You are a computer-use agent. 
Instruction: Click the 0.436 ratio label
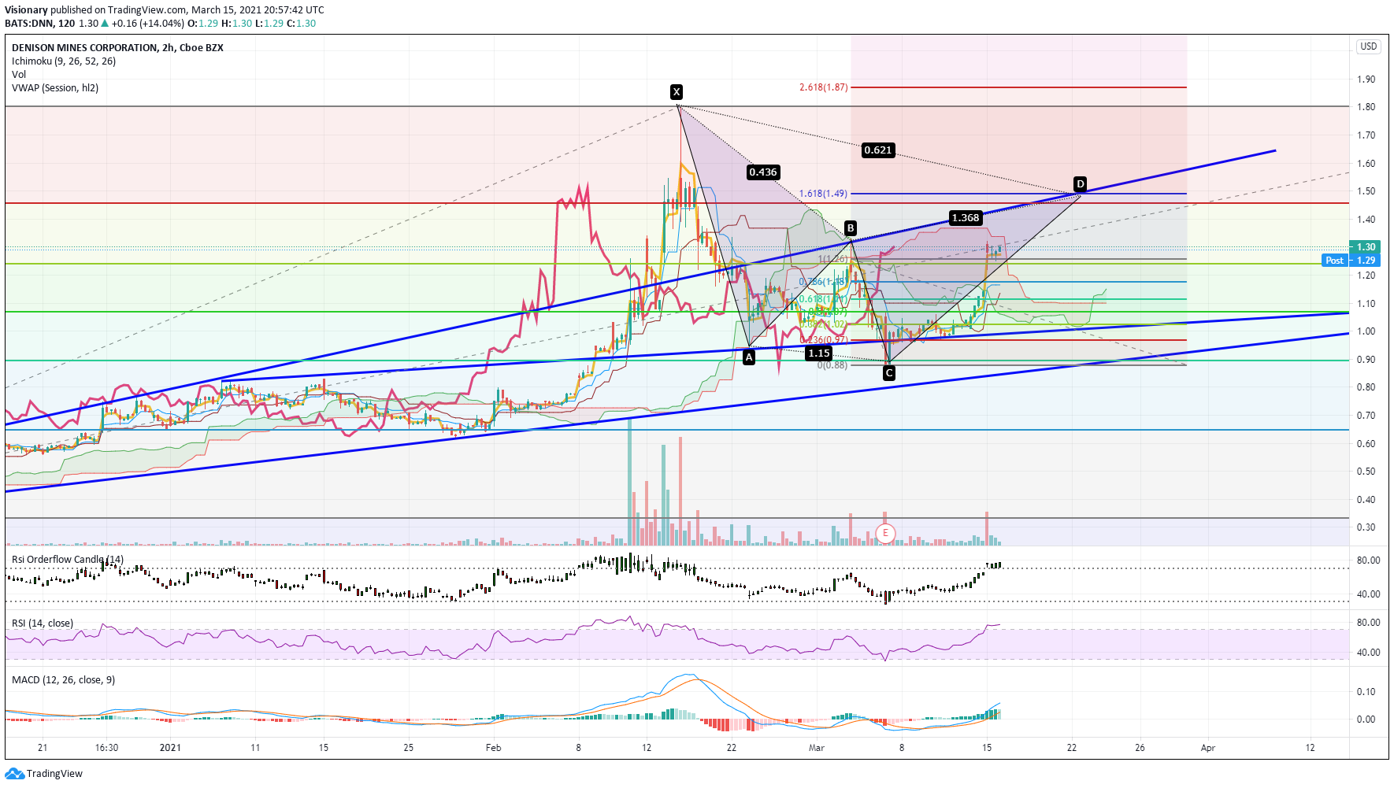(x=763, y=172)
